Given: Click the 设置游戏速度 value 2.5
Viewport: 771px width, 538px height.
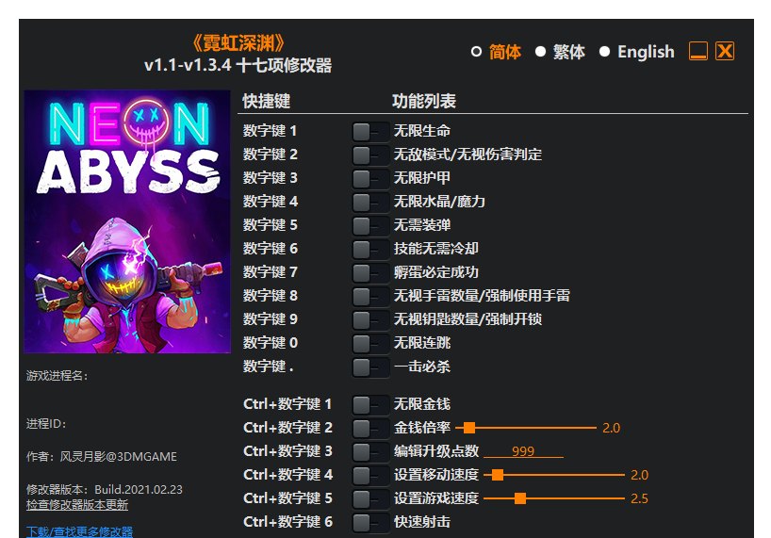Looking at the screenshot, I should point(639,498).
